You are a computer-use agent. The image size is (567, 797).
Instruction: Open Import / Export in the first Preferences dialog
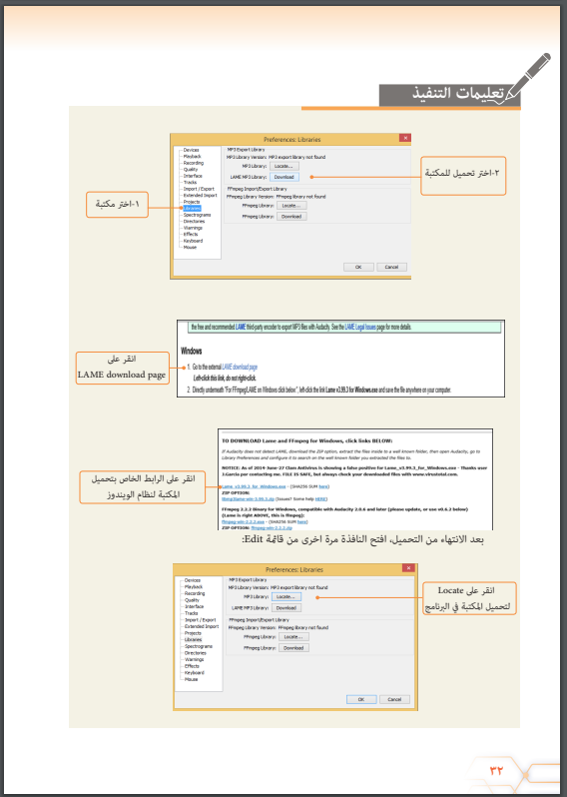pyautogui.click(x=199, y=189)
